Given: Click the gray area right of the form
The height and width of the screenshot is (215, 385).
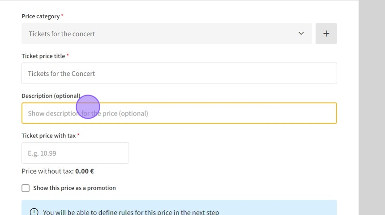Looking at the screenshot, I should point(372,107).
